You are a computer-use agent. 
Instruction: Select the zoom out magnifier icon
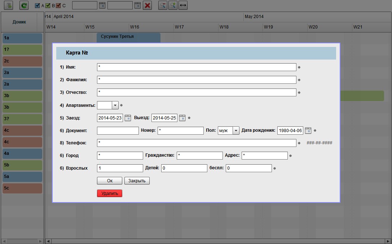[163, 5]
